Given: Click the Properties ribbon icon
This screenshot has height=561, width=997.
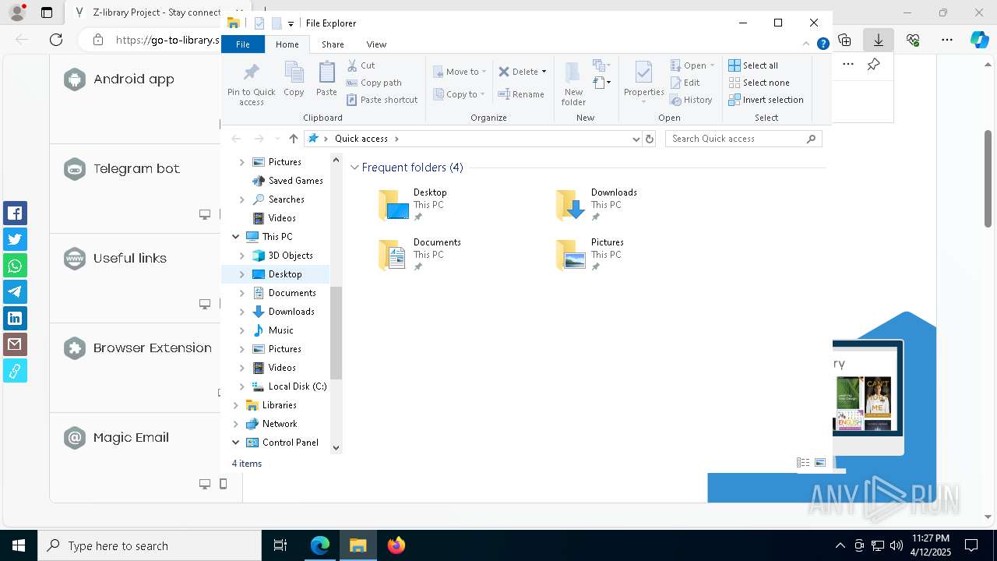Looking at the screenshot, I should [x=643, y=83].
